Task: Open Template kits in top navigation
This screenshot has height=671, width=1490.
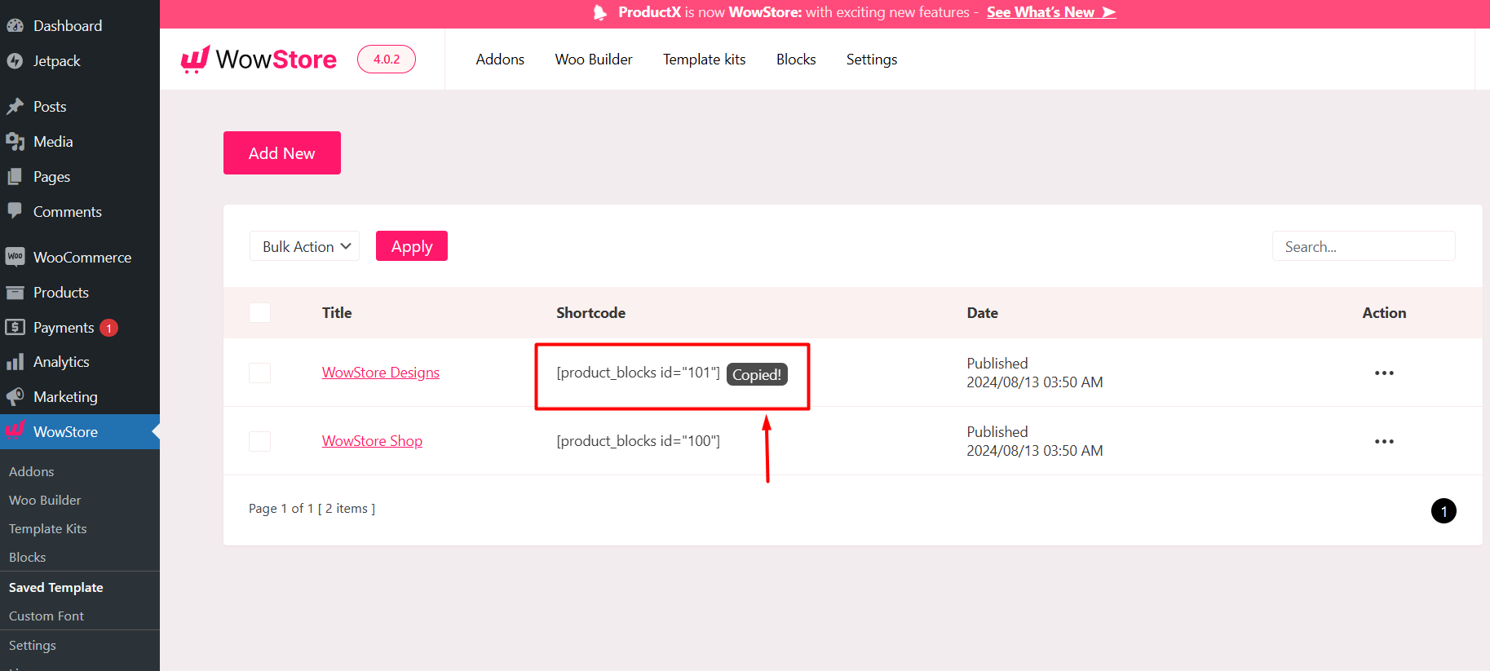Action: [x=704, y=60]
